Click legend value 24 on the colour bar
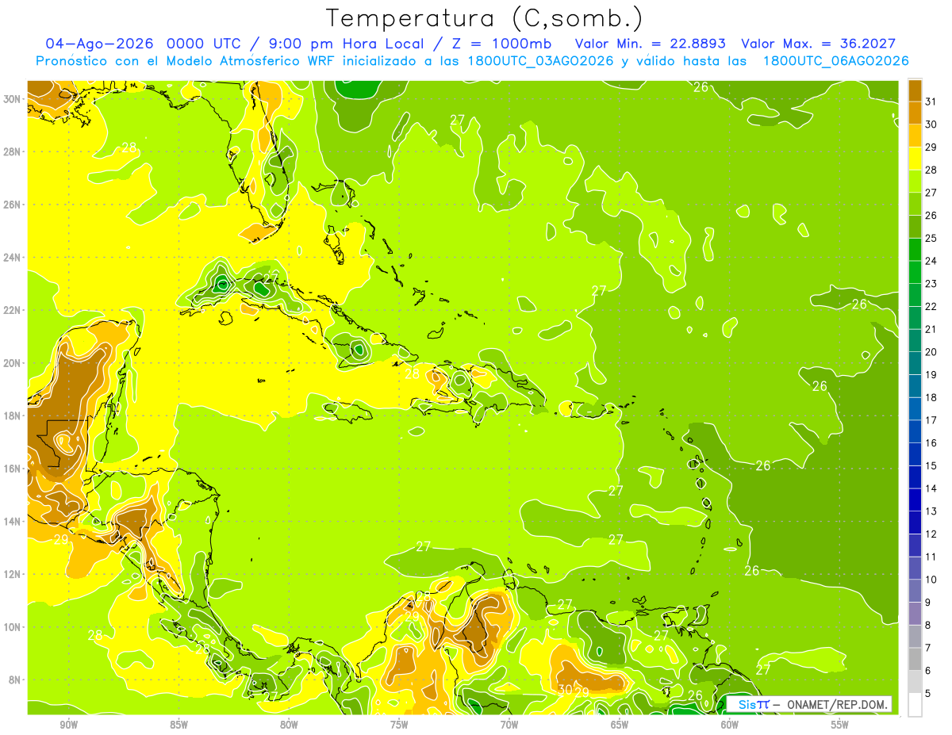 931,261
